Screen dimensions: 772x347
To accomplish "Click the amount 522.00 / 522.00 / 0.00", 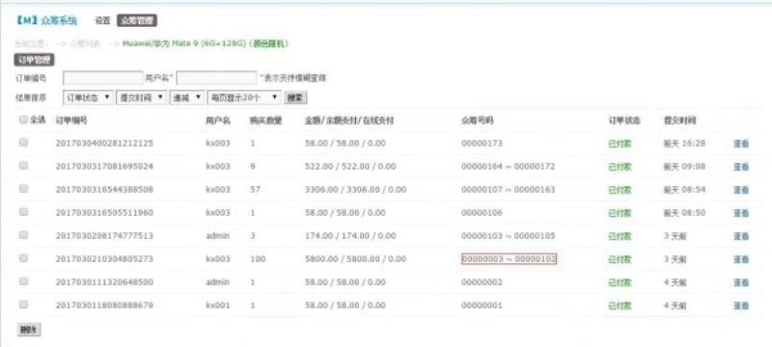I will coord(350,167).
